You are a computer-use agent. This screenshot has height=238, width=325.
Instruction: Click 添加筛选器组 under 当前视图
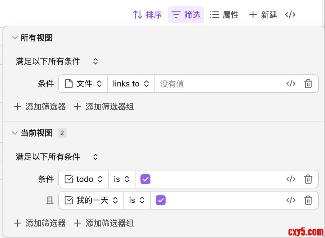pyautogui.click(x=104, y=223)
